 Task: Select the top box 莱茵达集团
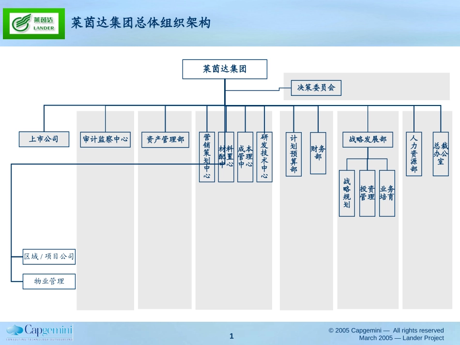pyautogui.click(x=225, y=69)
